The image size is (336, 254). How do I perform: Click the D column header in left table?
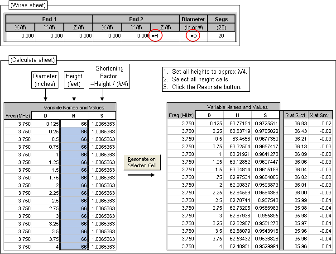46,115
